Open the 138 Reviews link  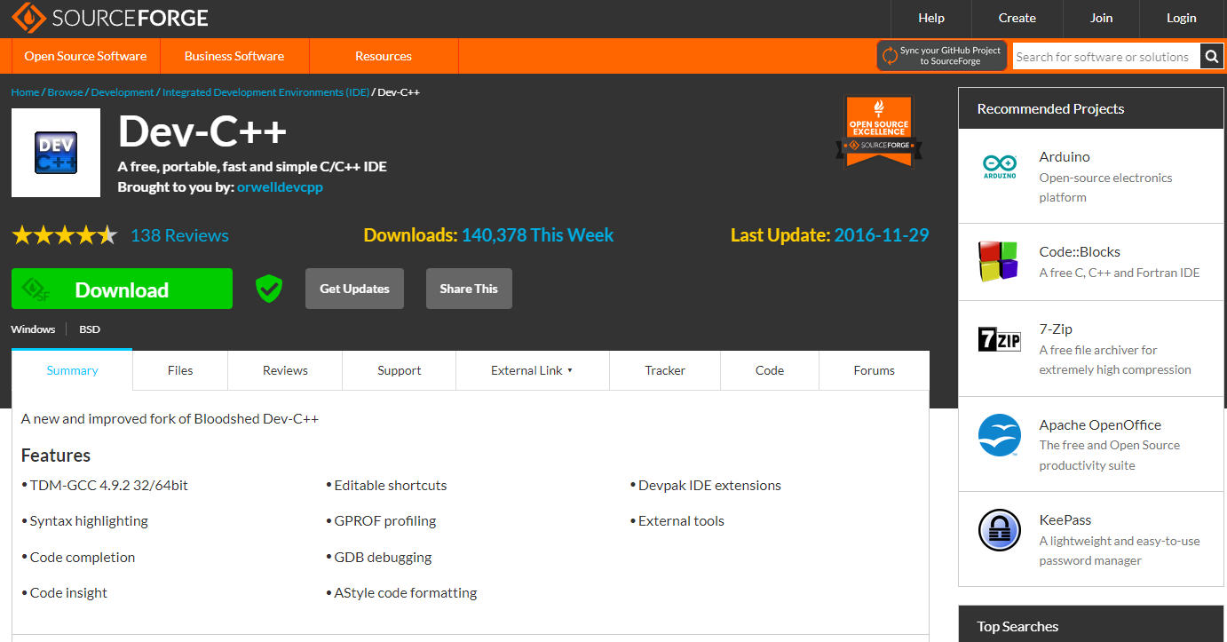pyautogui.click(x=179, y=235)
